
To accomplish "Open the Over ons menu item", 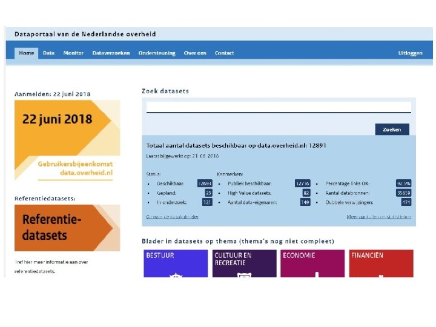I will pyautogui.click(x=195, y=53).
